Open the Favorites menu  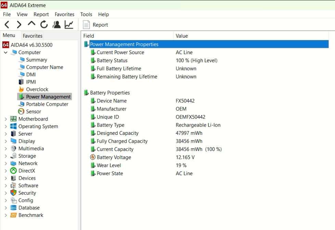pyautogui.click(x=64, y=14)
